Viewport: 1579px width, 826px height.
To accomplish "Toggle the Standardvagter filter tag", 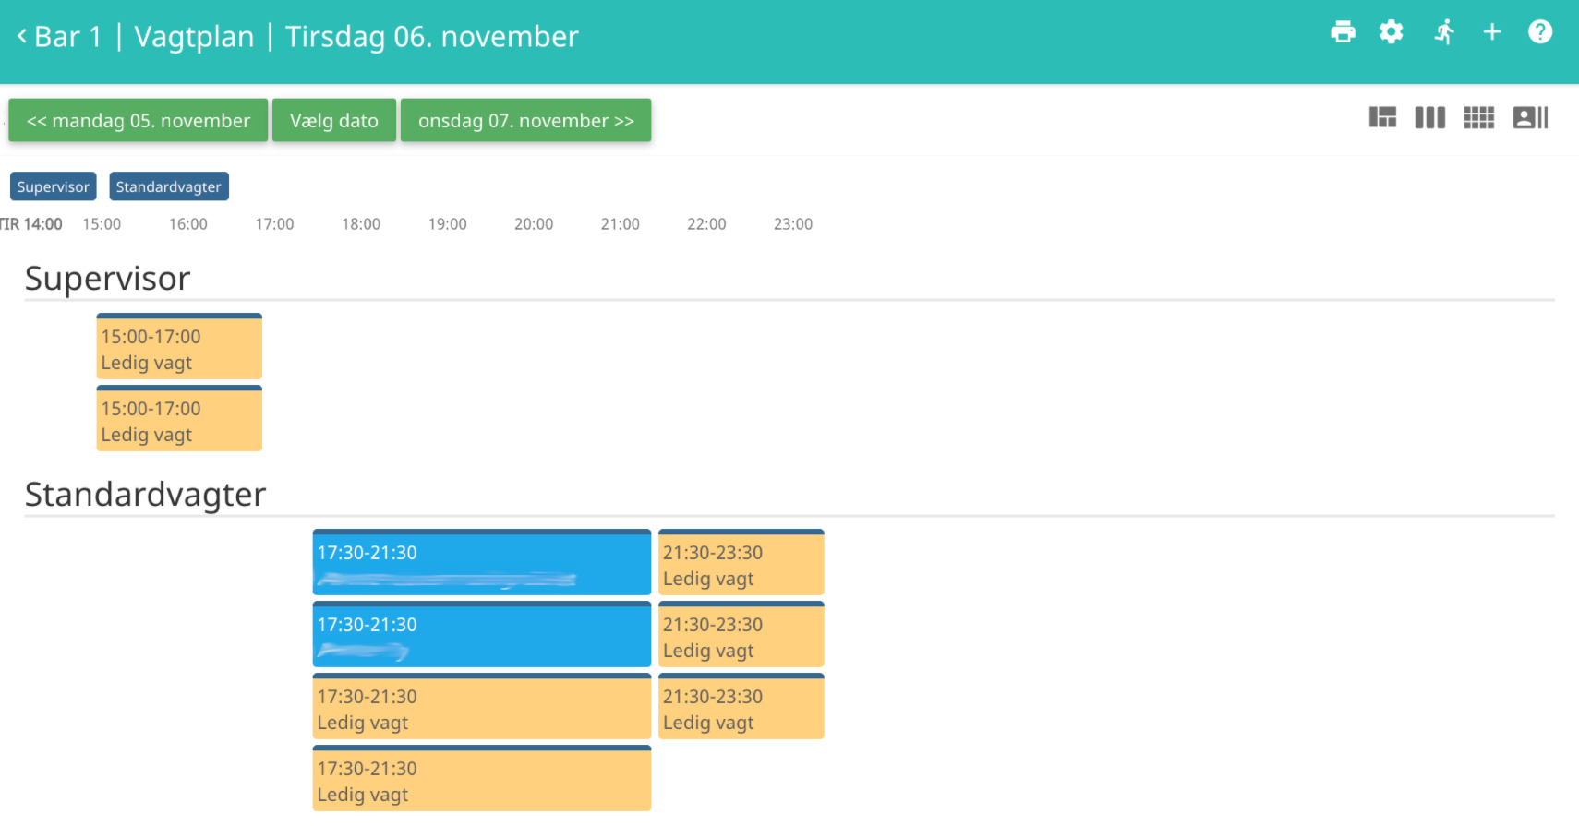I will pyautogui.click(x=169, y=186).
